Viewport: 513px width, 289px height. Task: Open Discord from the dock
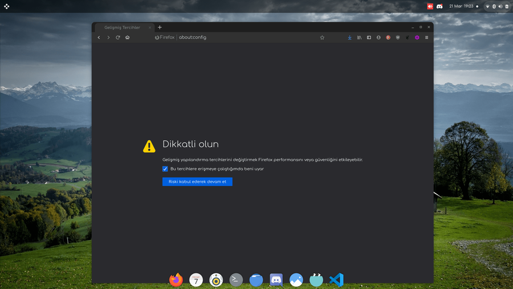pos(276,280)
